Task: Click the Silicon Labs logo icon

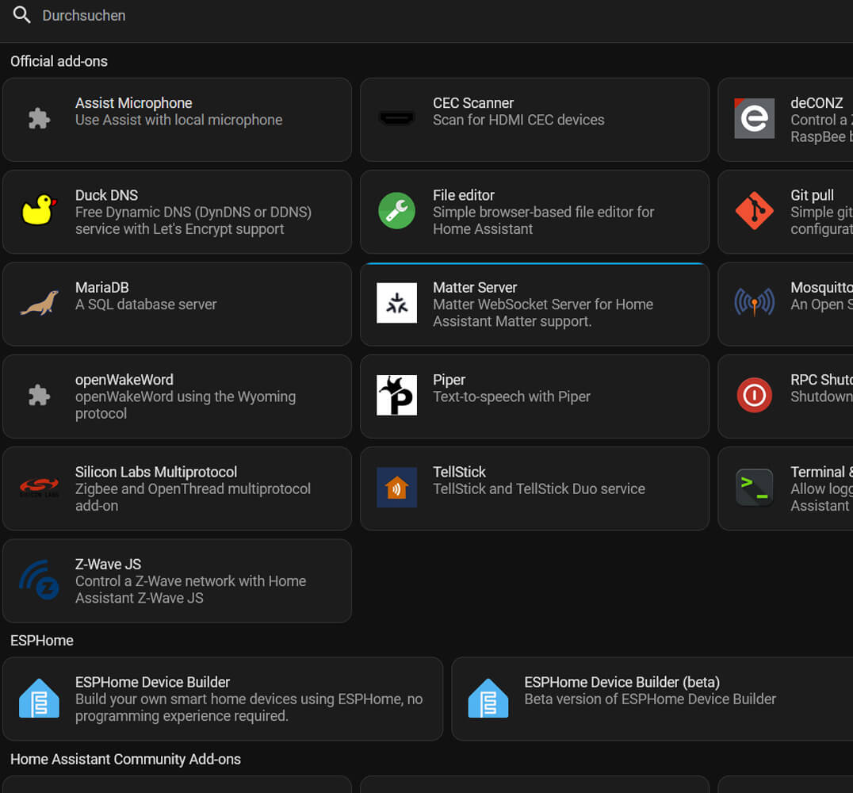Action: click(x=39, y=488)
